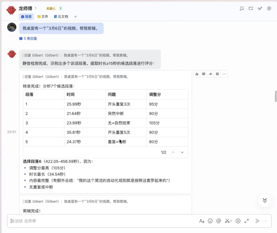
Task: Like the message with thumbs-up icon
Action: click(197, 74)
